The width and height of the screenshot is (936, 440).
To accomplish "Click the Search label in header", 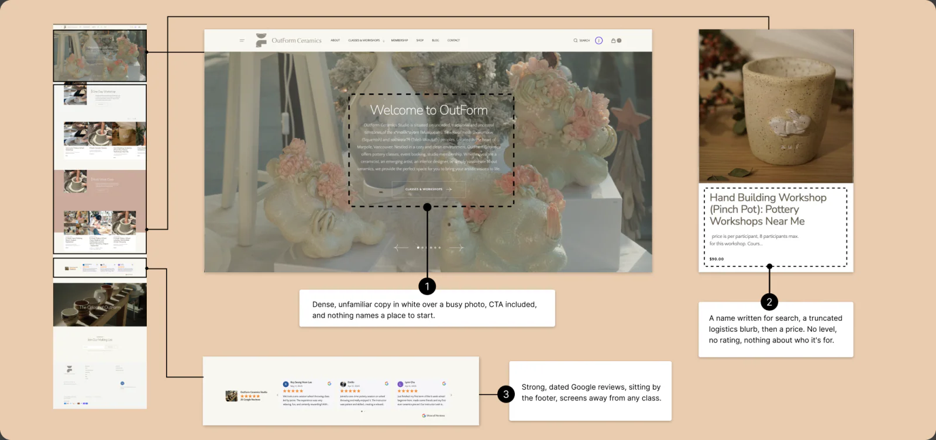I will [584, 40].
